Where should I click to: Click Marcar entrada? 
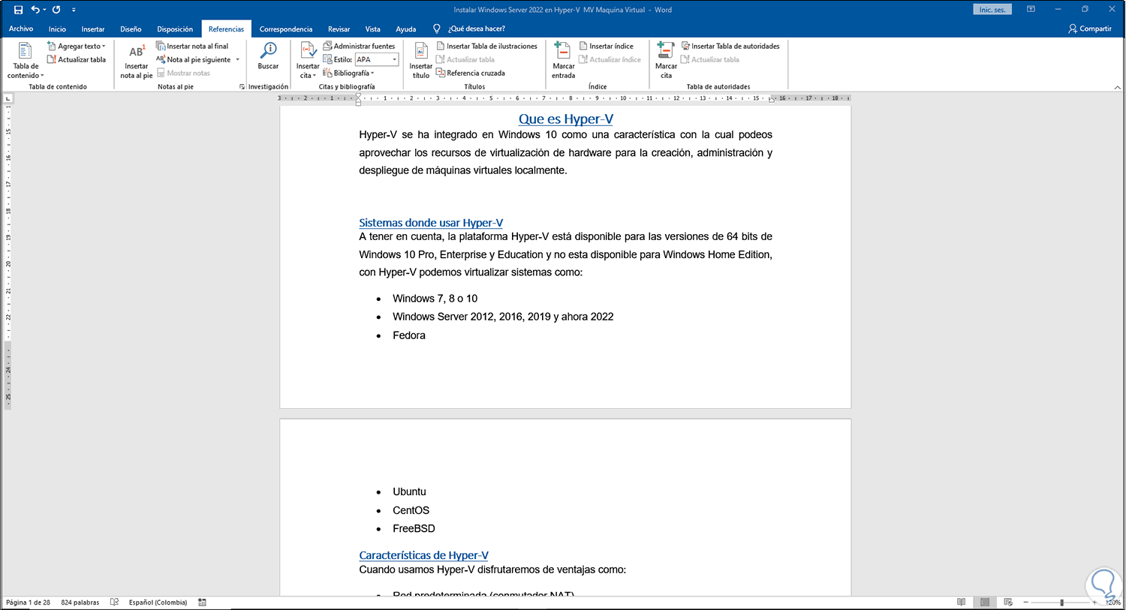[x=563, y=61]
